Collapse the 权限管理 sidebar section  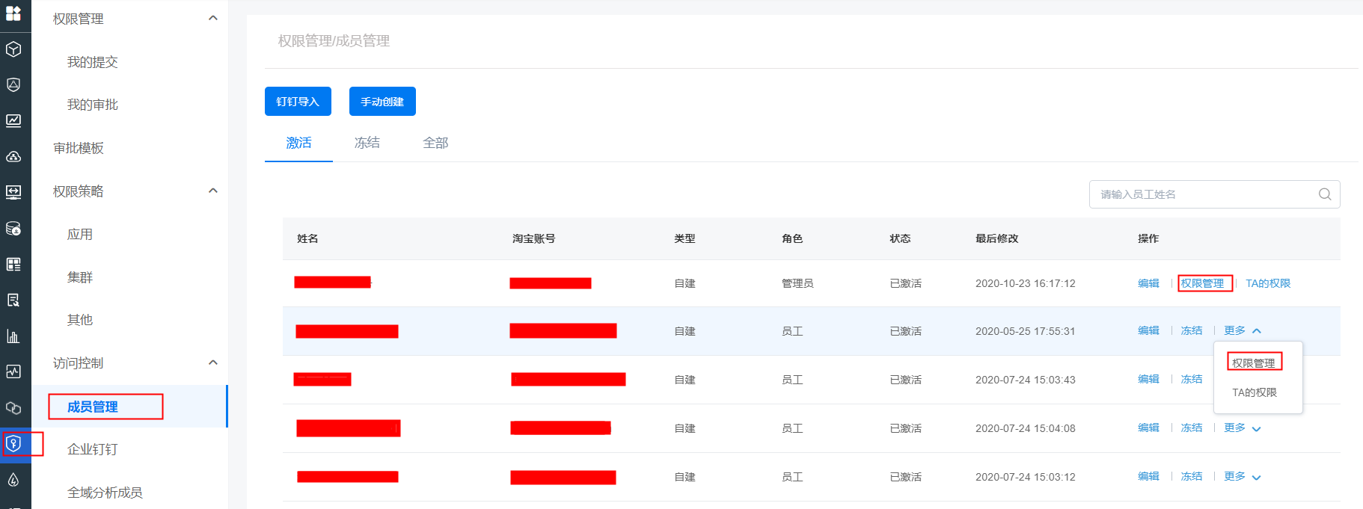pyautogui.click(x=213, y=19)
